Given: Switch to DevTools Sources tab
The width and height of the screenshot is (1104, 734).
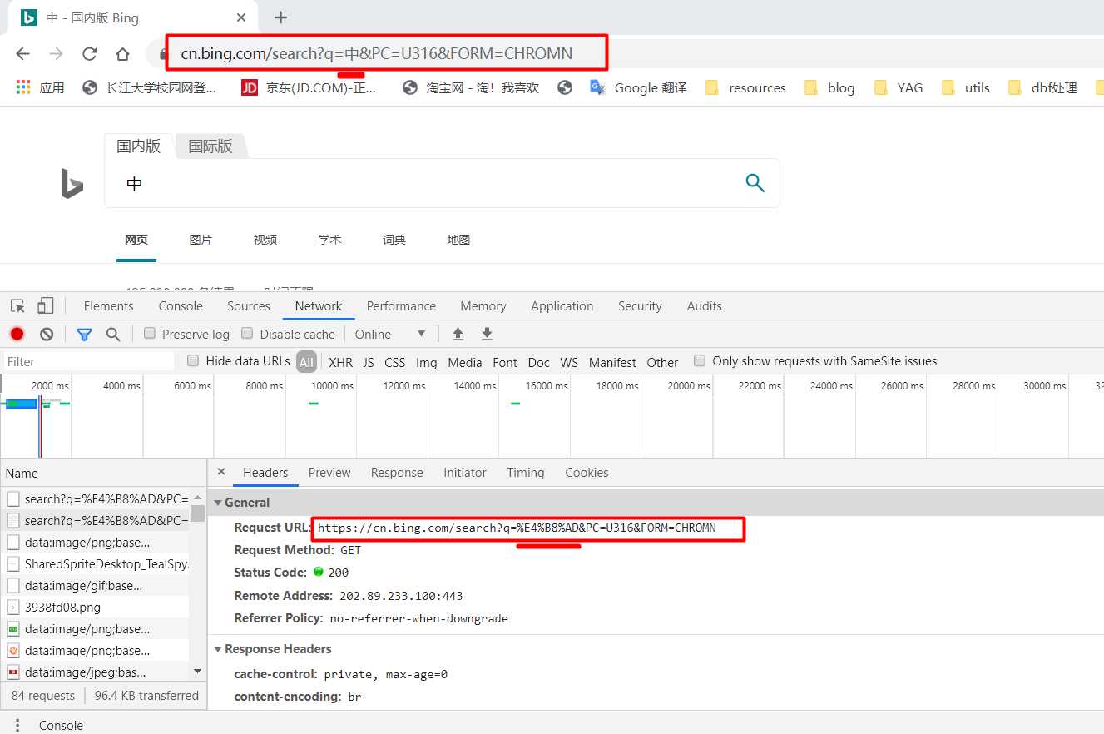Looking at the screenshot, I should click(249, 305).
